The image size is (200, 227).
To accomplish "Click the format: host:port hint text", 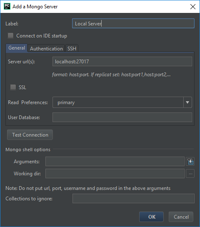I will coord(111,75).
